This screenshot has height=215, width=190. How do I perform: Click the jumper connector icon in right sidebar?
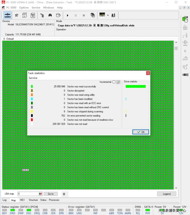point(185,75)
